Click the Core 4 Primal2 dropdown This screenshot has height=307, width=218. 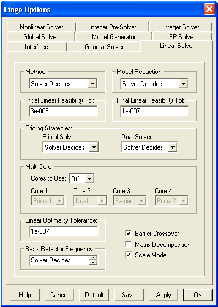coord(172,200)
